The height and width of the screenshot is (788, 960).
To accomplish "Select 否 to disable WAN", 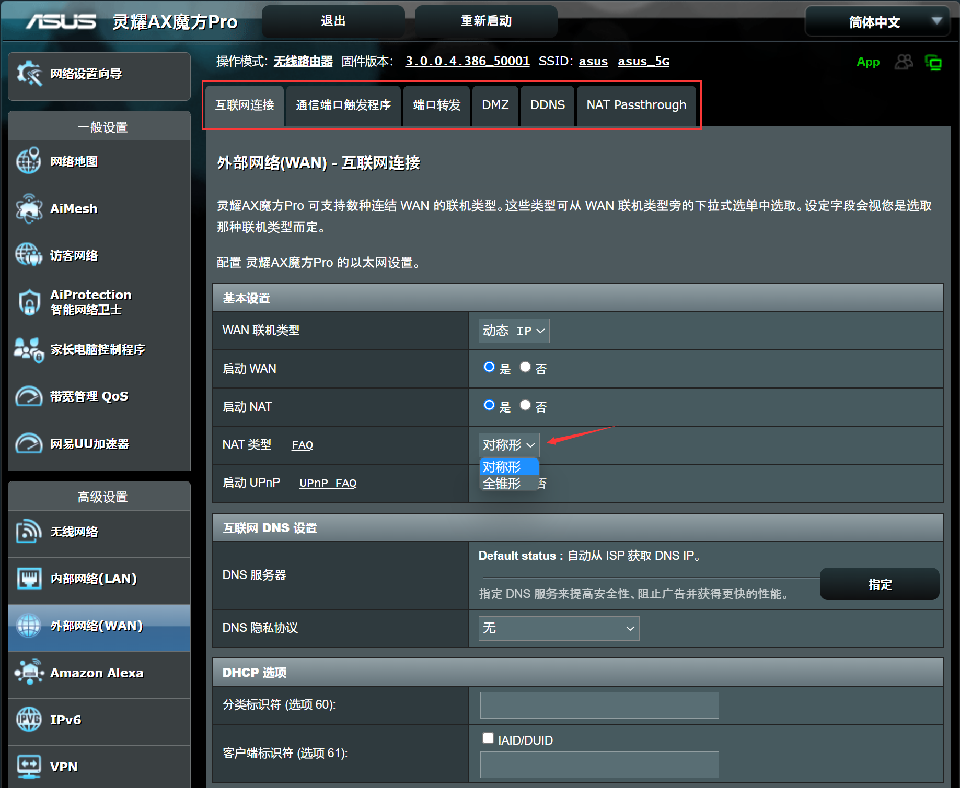I will (x=525, y=367).
